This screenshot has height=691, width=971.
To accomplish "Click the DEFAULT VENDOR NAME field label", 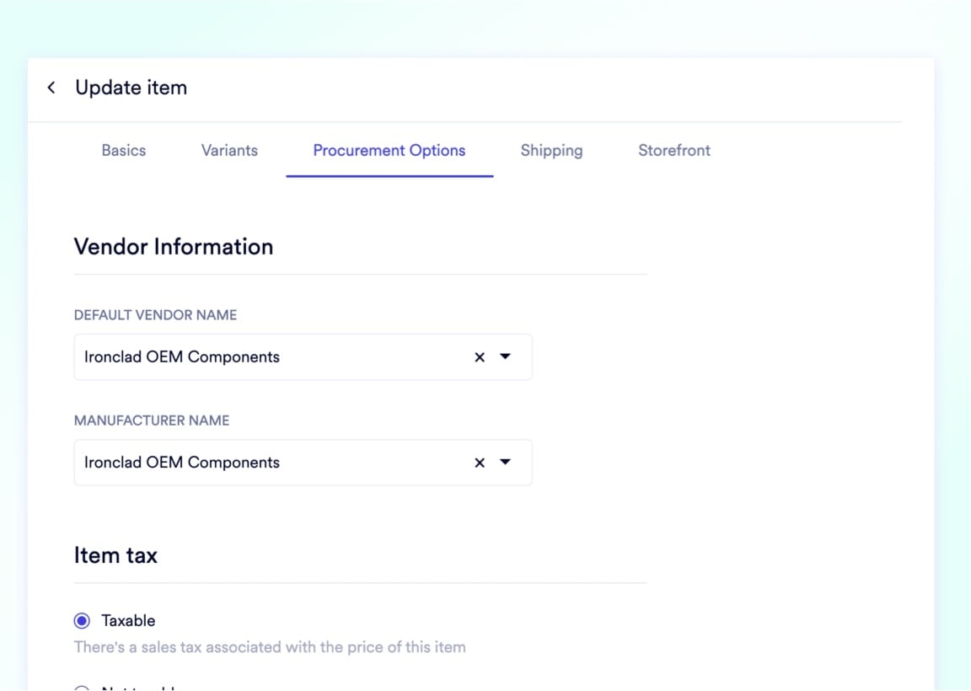I will [155, 315].
